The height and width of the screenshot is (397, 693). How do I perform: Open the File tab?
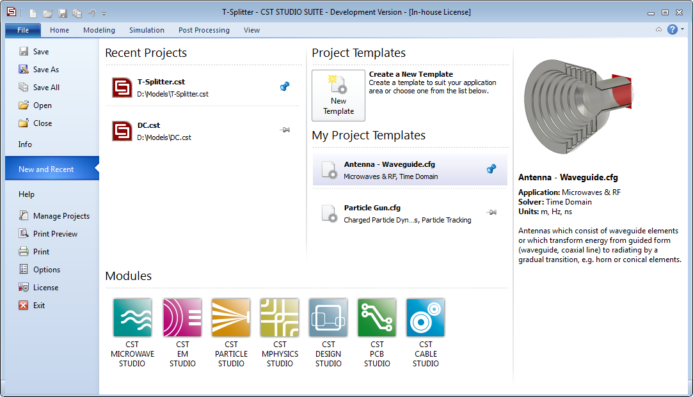coord(23,30)
